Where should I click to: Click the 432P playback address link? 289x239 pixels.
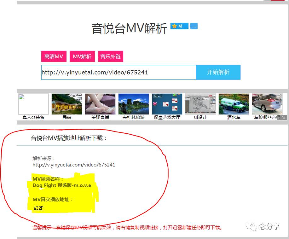(x=38, y=208)
